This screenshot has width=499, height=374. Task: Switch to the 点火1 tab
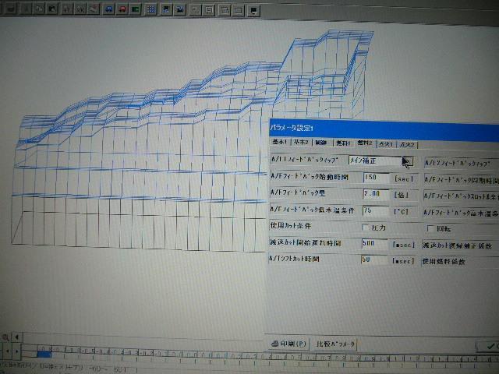click(385, 144)
